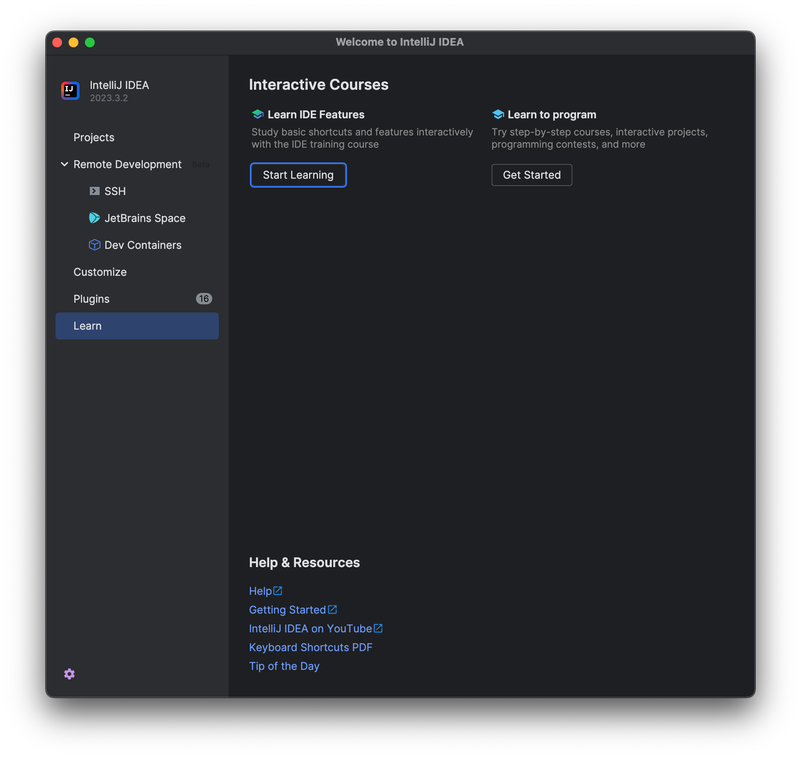Open the settings gear icon
Screen dimensions: 801x758
click(x=69, y=674)
